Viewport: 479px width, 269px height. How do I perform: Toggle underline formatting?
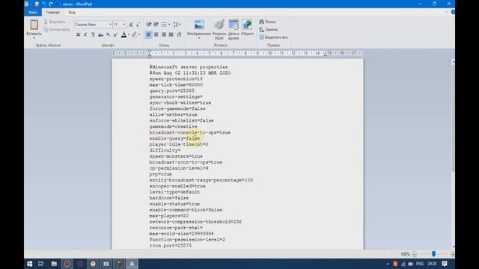[x=93, y=34]
